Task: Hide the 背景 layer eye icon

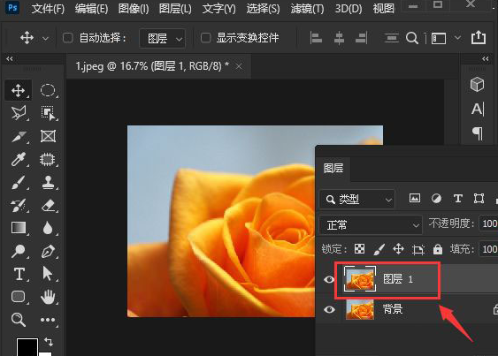Action: (329, 309)
